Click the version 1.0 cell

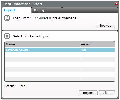click(97, 50)
